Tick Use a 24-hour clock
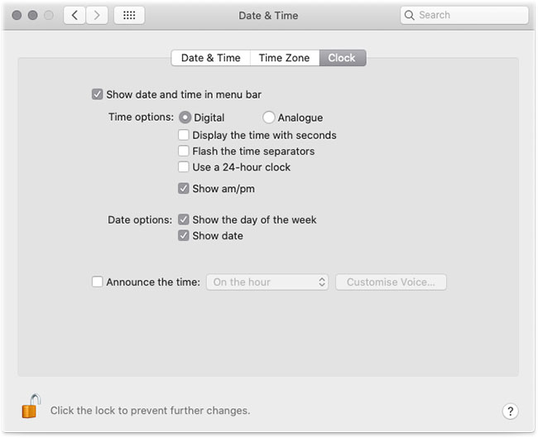Viewport: 538px width, 438px height. coord(183,167)
